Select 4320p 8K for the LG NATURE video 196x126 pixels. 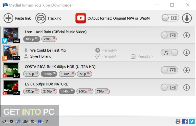tap(31, 91)
